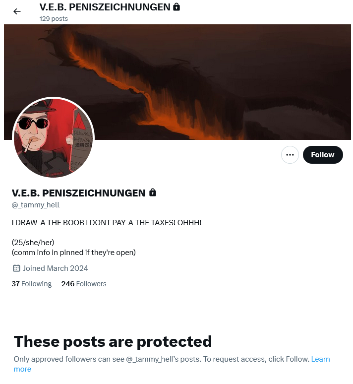The height and width of the screenshot is (384, 353).
Task: Click the large profile display name
Action: pos(78,193)
